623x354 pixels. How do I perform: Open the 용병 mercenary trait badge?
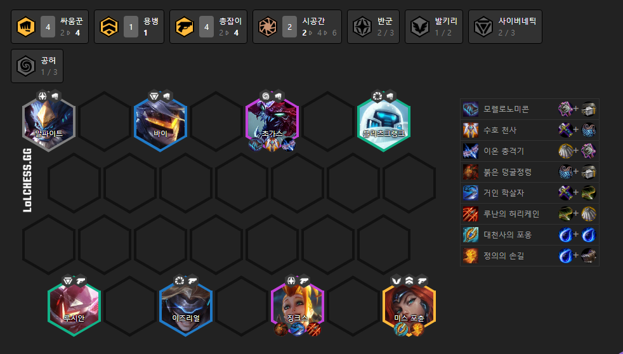(x=129, y=27)
